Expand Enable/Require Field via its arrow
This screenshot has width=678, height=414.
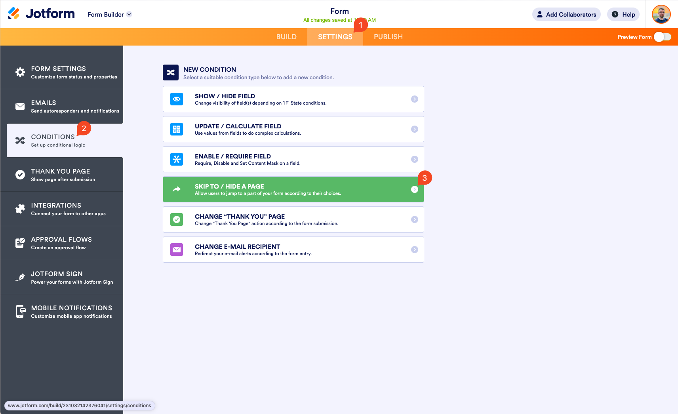pyautogui.click(x=415, y=159)
